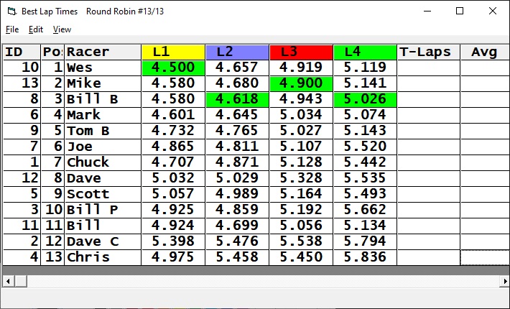Click the ID column header
Screen dimensions: 510x309
coord(21,52)
